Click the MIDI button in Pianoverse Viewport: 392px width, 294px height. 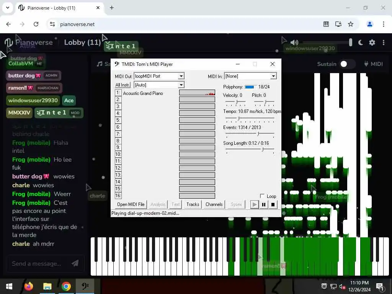pos(374,64)
